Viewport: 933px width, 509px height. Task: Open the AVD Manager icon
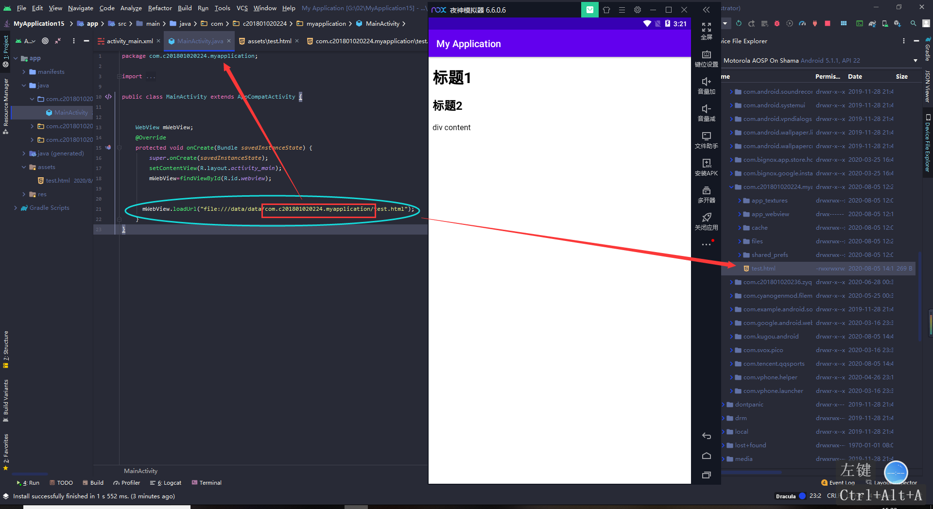tap(885, 23)
